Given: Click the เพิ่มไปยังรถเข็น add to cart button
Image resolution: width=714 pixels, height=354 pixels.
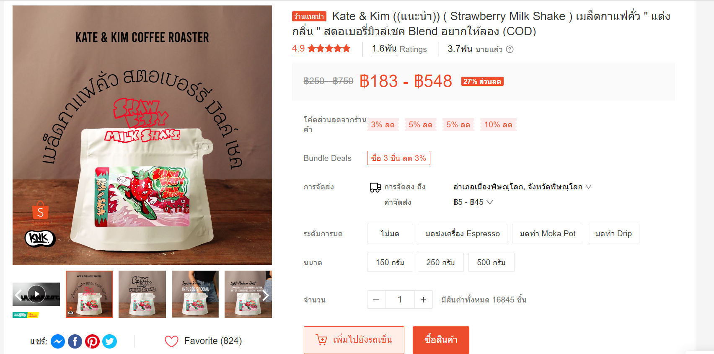Looking at the screenshot, I should coord(354,340).
